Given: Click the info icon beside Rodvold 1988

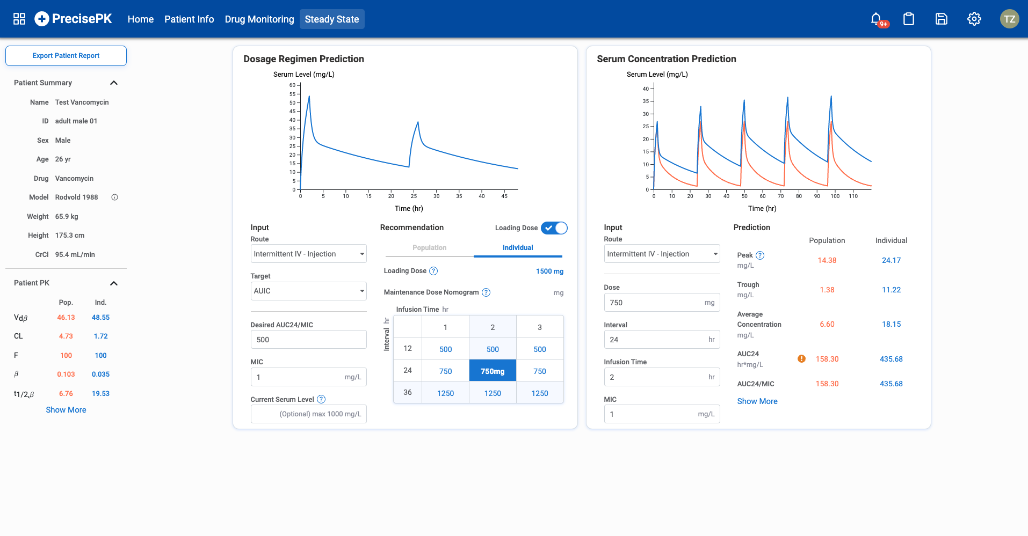Looking at the screenshot, I should 114,197.
